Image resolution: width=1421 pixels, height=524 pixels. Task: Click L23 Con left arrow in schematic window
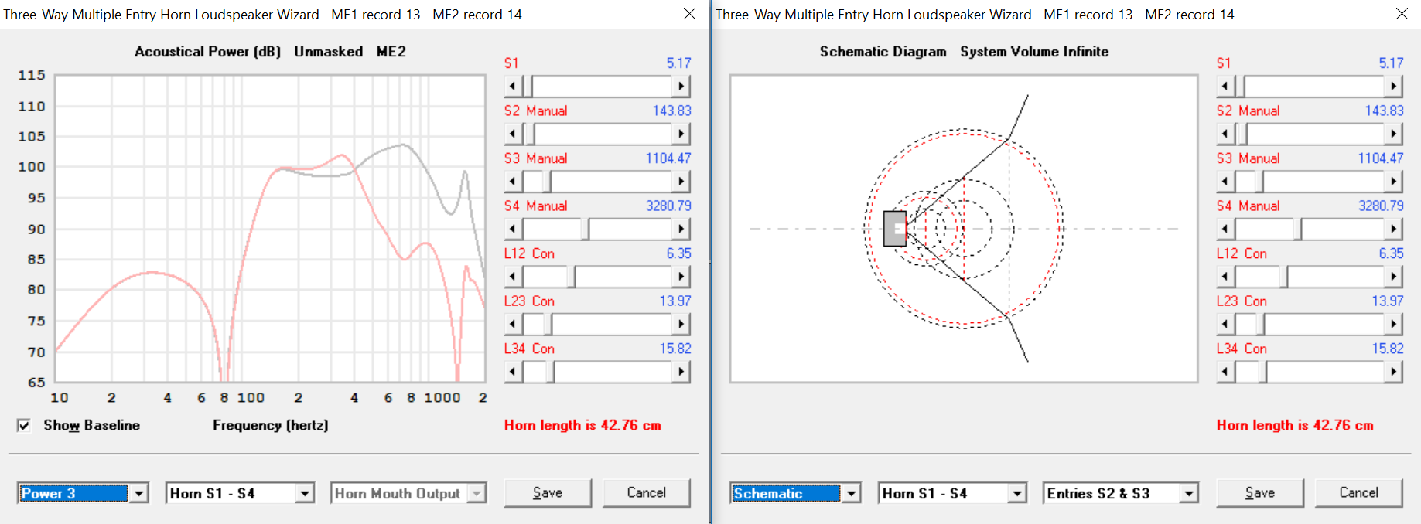pyautogui.click(x=1226, y=324)
